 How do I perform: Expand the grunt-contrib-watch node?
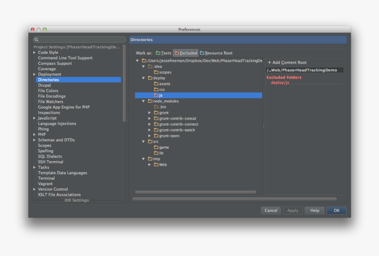150,130
